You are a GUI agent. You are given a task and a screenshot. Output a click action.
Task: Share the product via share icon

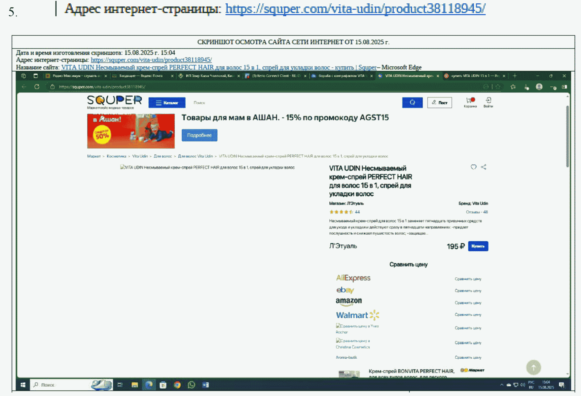tap(483, 167)
